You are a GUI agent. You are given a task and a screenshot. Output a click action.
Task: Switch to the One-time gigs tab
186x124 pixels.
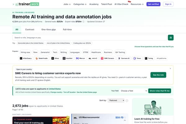[x=49, y=29]
